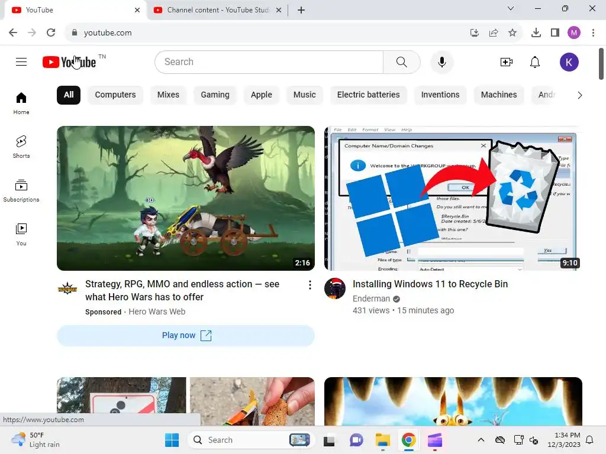Open the Ice Age squirrel video thumbnail

coord(453,401)
